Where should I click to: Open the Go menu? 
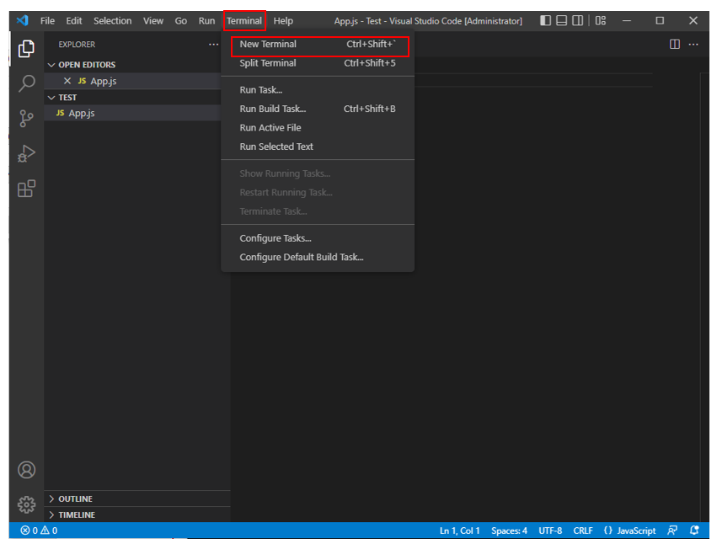[180, 20]
